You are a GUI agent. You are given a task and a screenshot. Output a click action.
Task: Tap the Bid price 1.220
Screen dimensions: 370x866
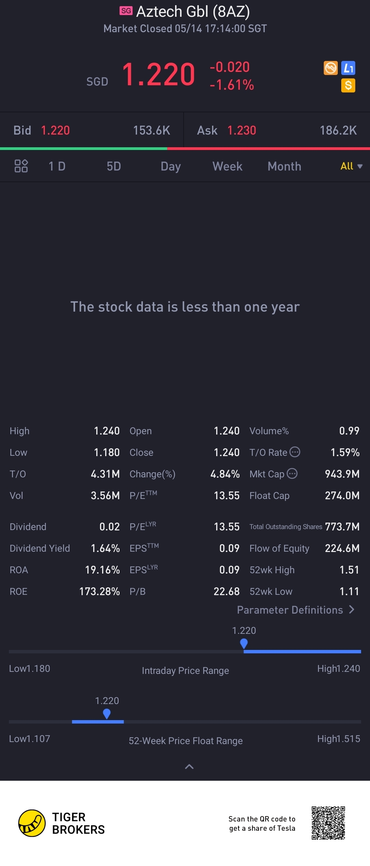[x=56, y=130]
